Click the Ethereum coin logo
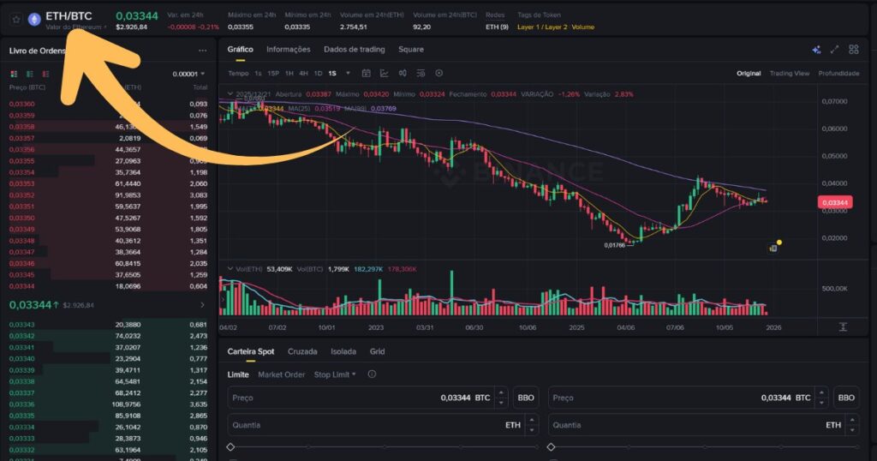Screen dimensions: 877x461 coord(34,18)
